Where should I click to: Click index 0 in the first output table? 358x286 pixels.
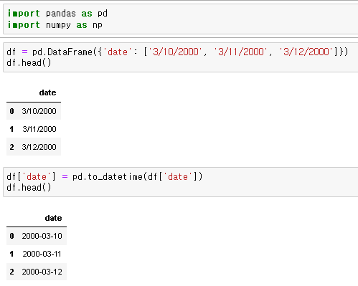pos(11,111)
